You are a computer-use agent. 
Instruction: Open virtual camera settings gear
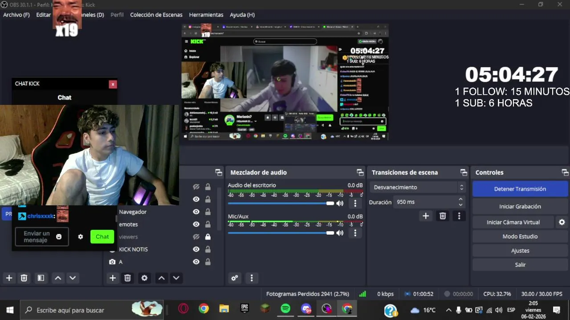coord(562,222)
